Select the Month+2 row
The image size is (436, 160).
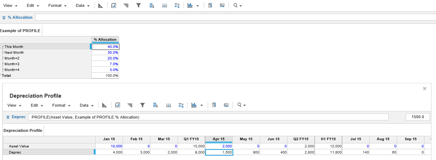click(x=45, y=58)
